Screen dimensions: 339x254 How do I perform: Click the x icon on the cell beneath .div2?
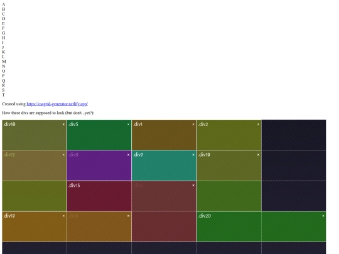(x=258, y=155)
